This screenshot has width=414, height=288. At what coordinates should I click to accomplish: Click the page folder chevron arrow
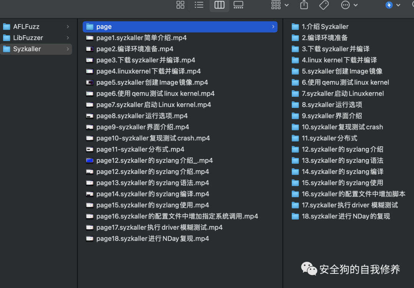pyautogui.click(x=273, y=27)
